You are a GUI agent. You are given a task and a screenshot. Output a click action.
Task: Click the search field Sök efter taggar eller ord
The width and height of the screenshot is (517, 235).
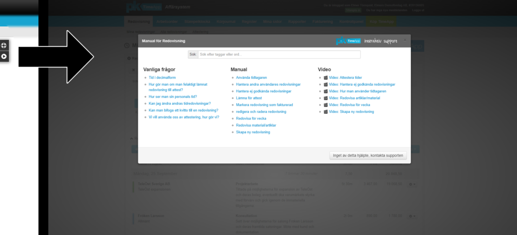tap(279, 54)
